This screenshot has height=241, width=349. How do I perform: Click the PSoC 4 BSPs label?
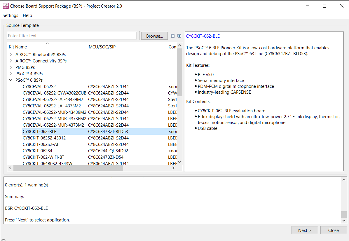coord(29,74)
